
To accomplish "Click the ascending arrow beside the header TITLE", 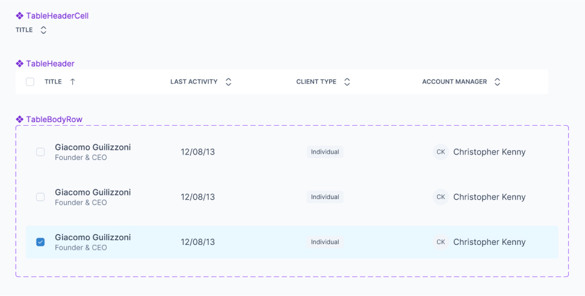I will click(73, 82).
